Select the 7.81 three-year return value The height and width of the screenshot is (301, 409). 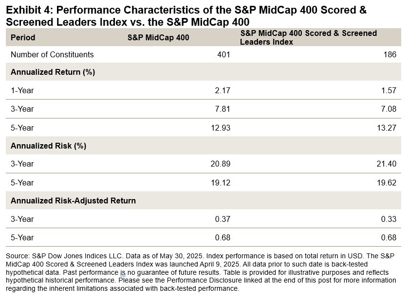[x=223, y=109]
